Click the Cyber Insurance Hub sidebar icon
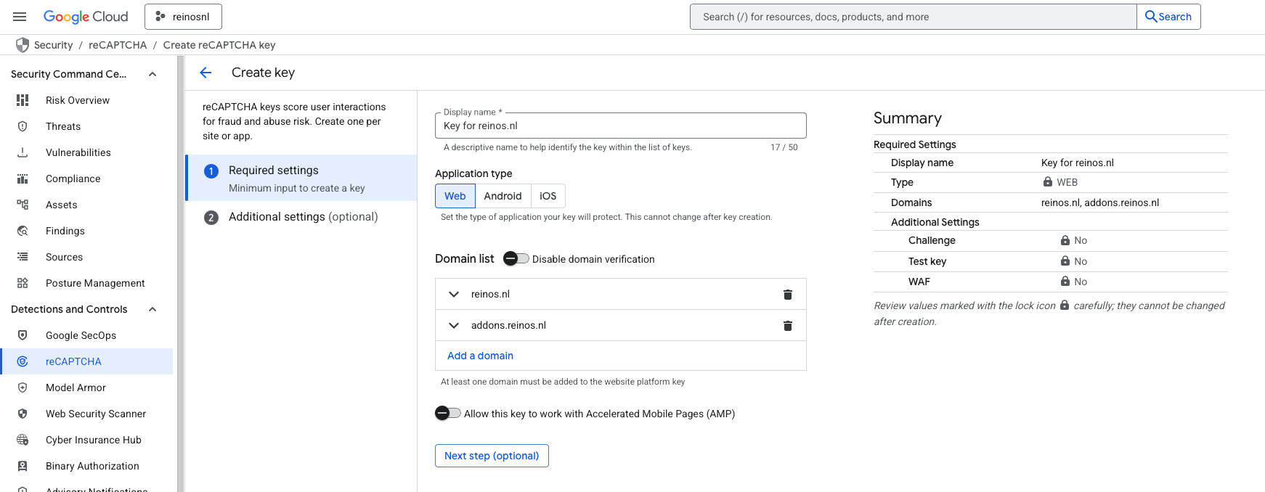The width and height of the screenshot is (1265, 492). click(23, 440)
